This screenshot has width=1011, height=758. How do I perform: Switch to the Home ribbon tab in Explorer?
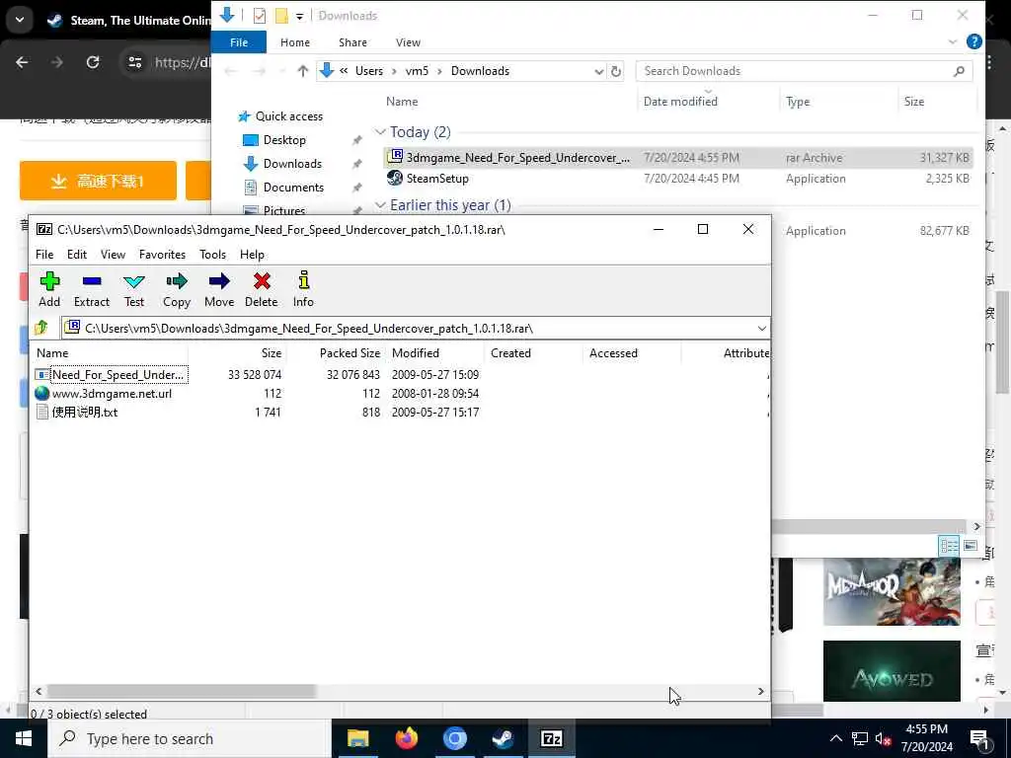click(295, 42)
